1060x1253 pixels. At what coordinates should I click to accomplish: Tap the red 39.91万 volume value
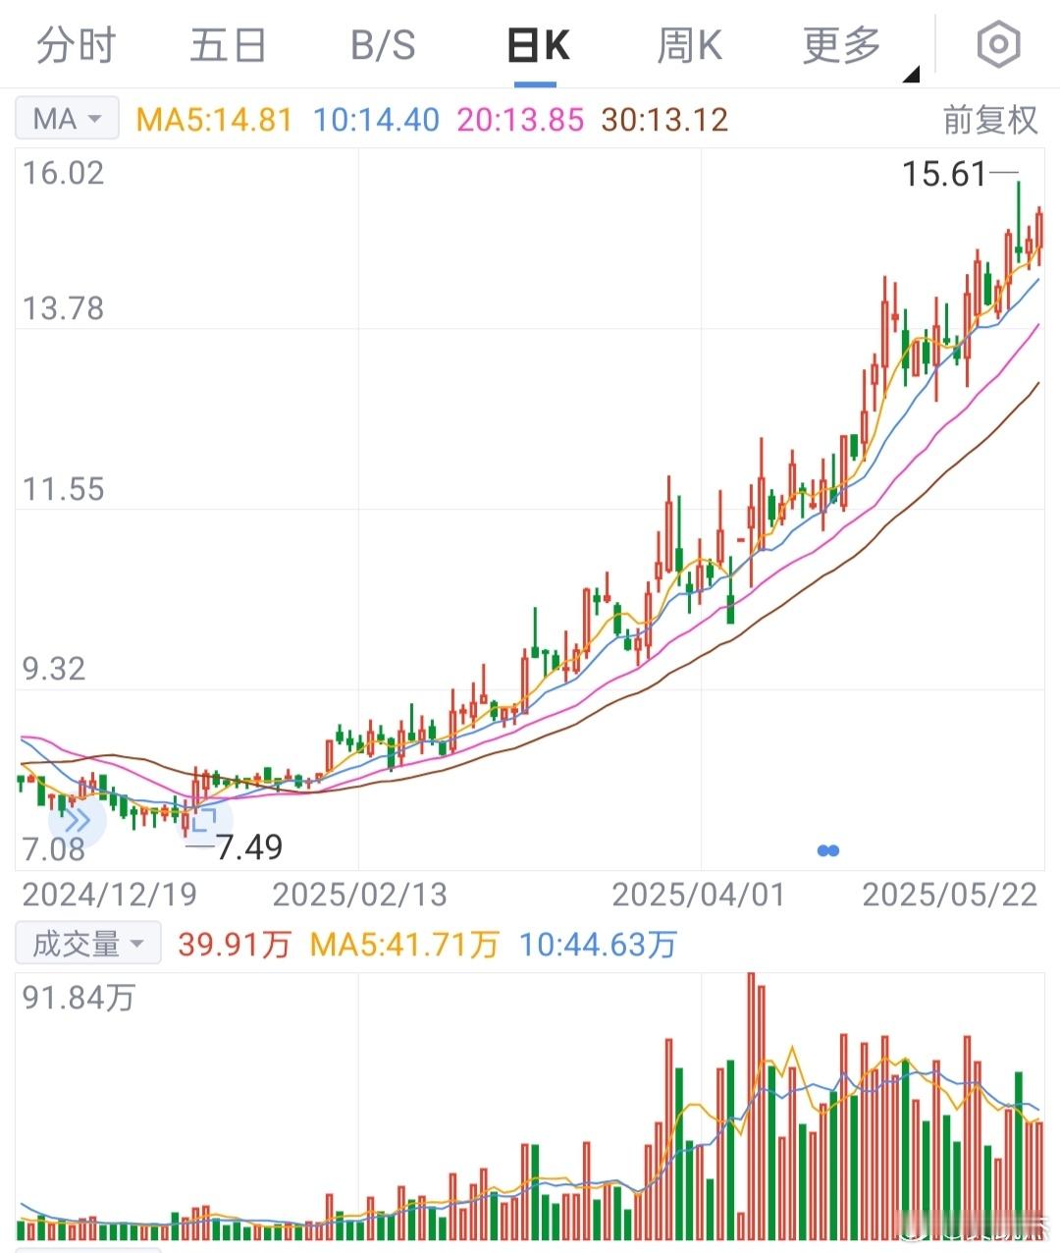tap(235, 945)
